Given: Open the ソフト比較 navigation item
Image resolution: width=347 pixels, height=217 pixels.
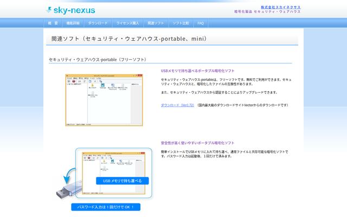Looking at the screenshot, I should 181,23.
